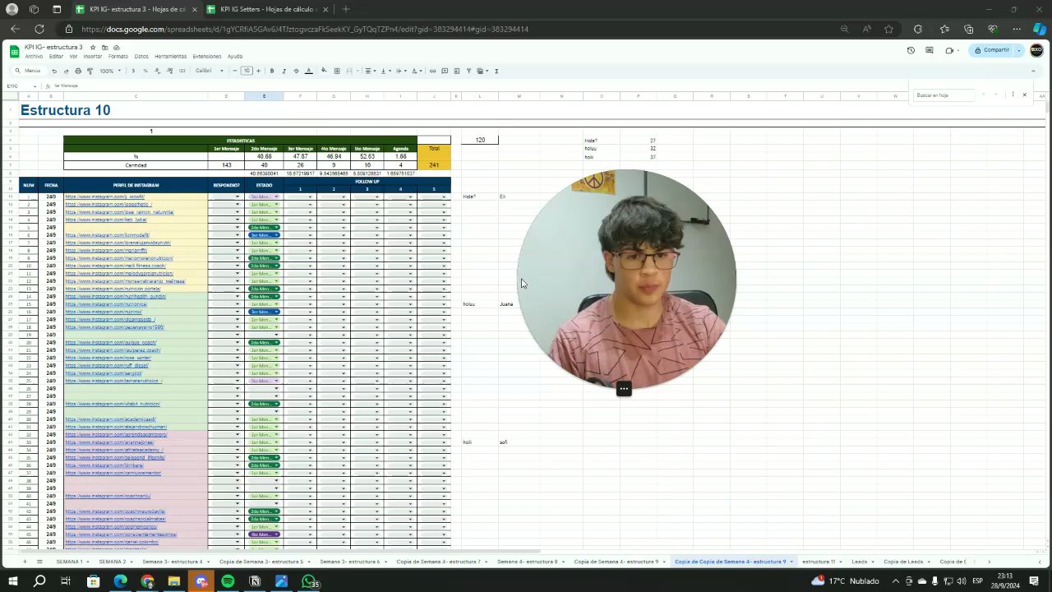Open the Formato menu

118,57
